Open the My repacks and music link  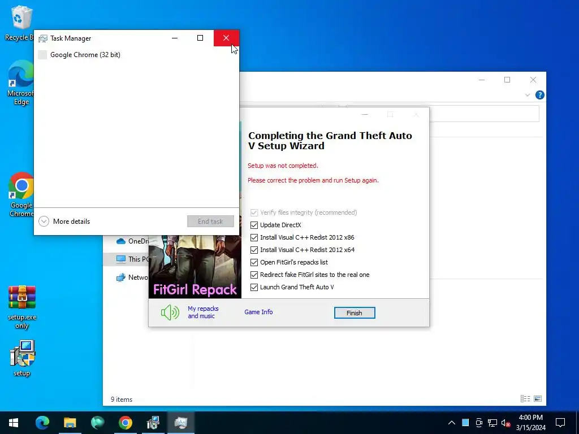tap(203, 312)
